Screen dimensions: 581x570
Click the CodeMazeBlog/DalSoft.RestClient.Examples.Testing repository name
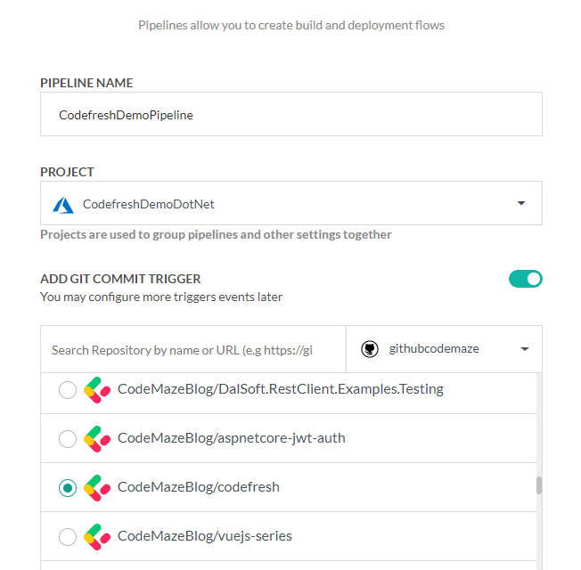pyautogui.click(x=280, y=389)
